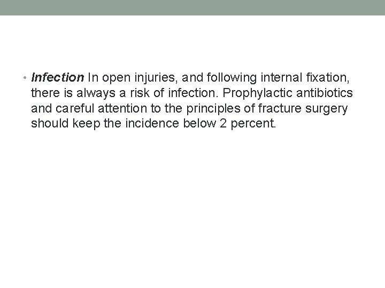Click the word always on second line

click(x=96, y=93)
